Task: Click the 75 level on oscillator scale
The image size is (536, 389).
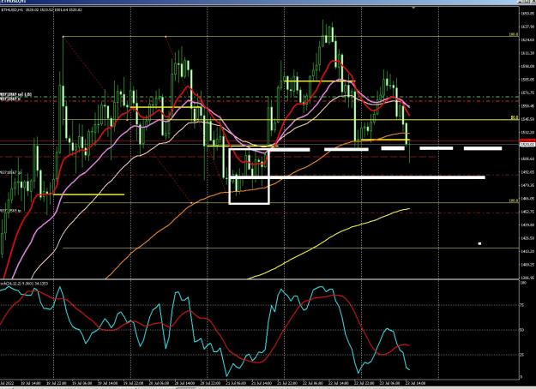Action: pos(522,305)
